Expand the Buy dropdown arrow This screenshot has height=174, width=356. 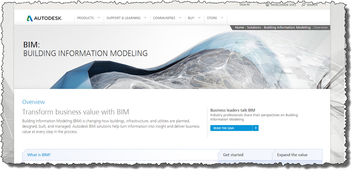pyautogui.click(x=199, y=18)
